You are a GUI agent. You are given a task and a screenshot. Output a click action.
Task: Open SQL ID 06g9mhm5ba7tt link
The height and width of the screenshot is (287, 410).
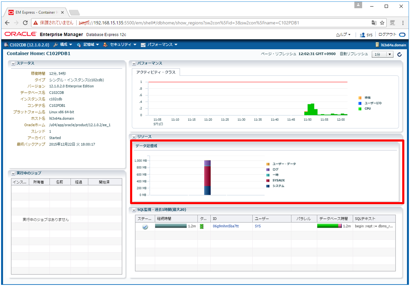(x=225, y=226)
